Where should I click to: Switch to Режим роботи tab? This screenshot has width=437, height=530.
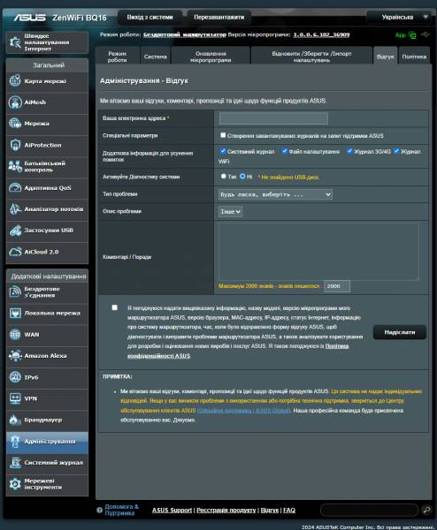tap(117, 57)
